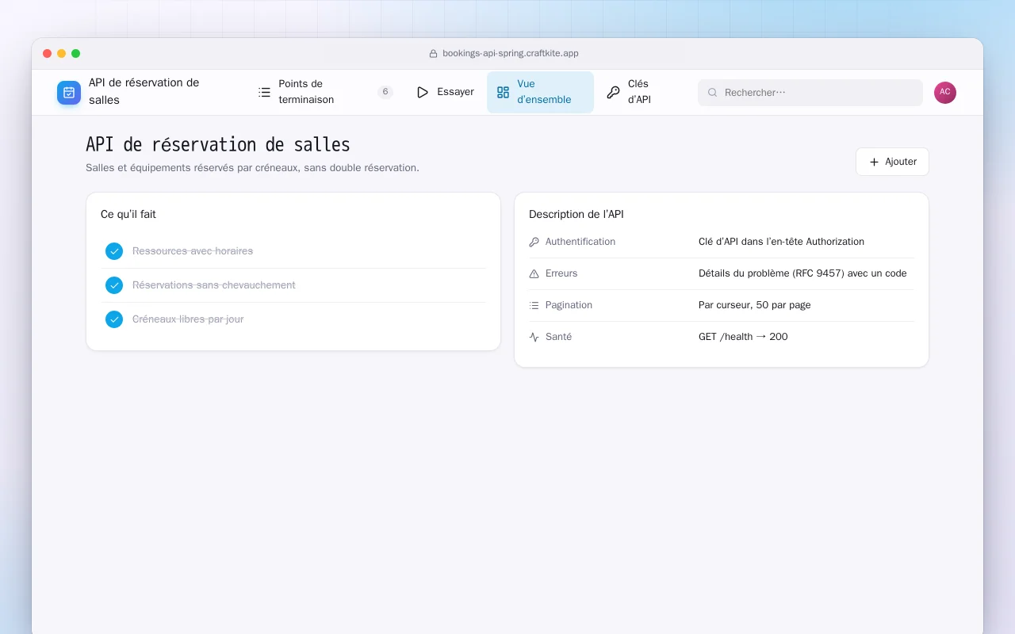This screenshot has width=1015, height=634.
Task: Click 'Clé d'API dans l'en-tête Authorization' value
Action: (x=781, y=242)
